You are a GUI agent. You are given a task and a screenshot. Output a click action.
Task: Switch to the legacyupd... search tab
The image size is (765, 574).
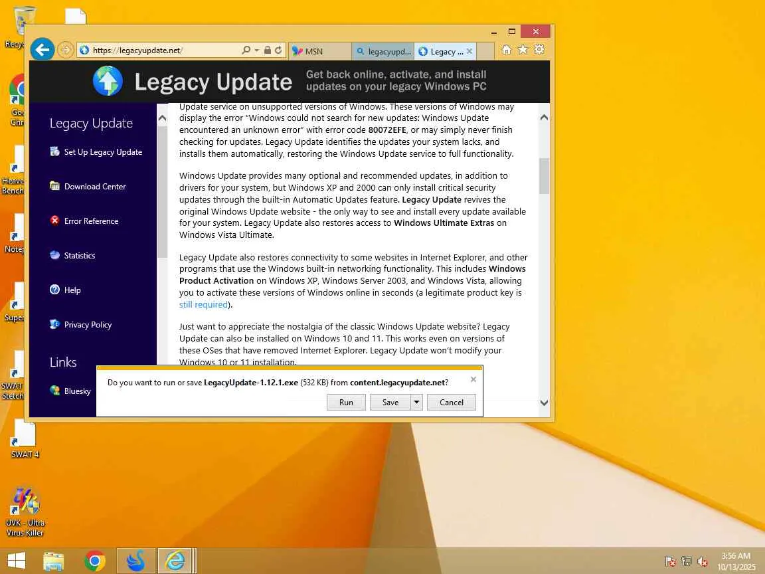click(382, 51)
